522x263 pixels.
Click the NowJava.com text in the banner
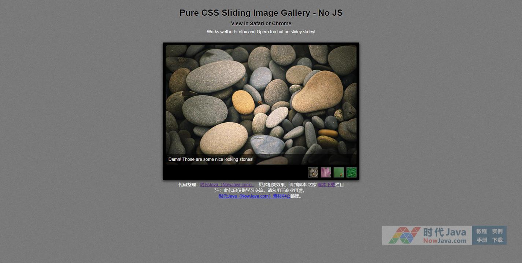click(x=445, y=241)
